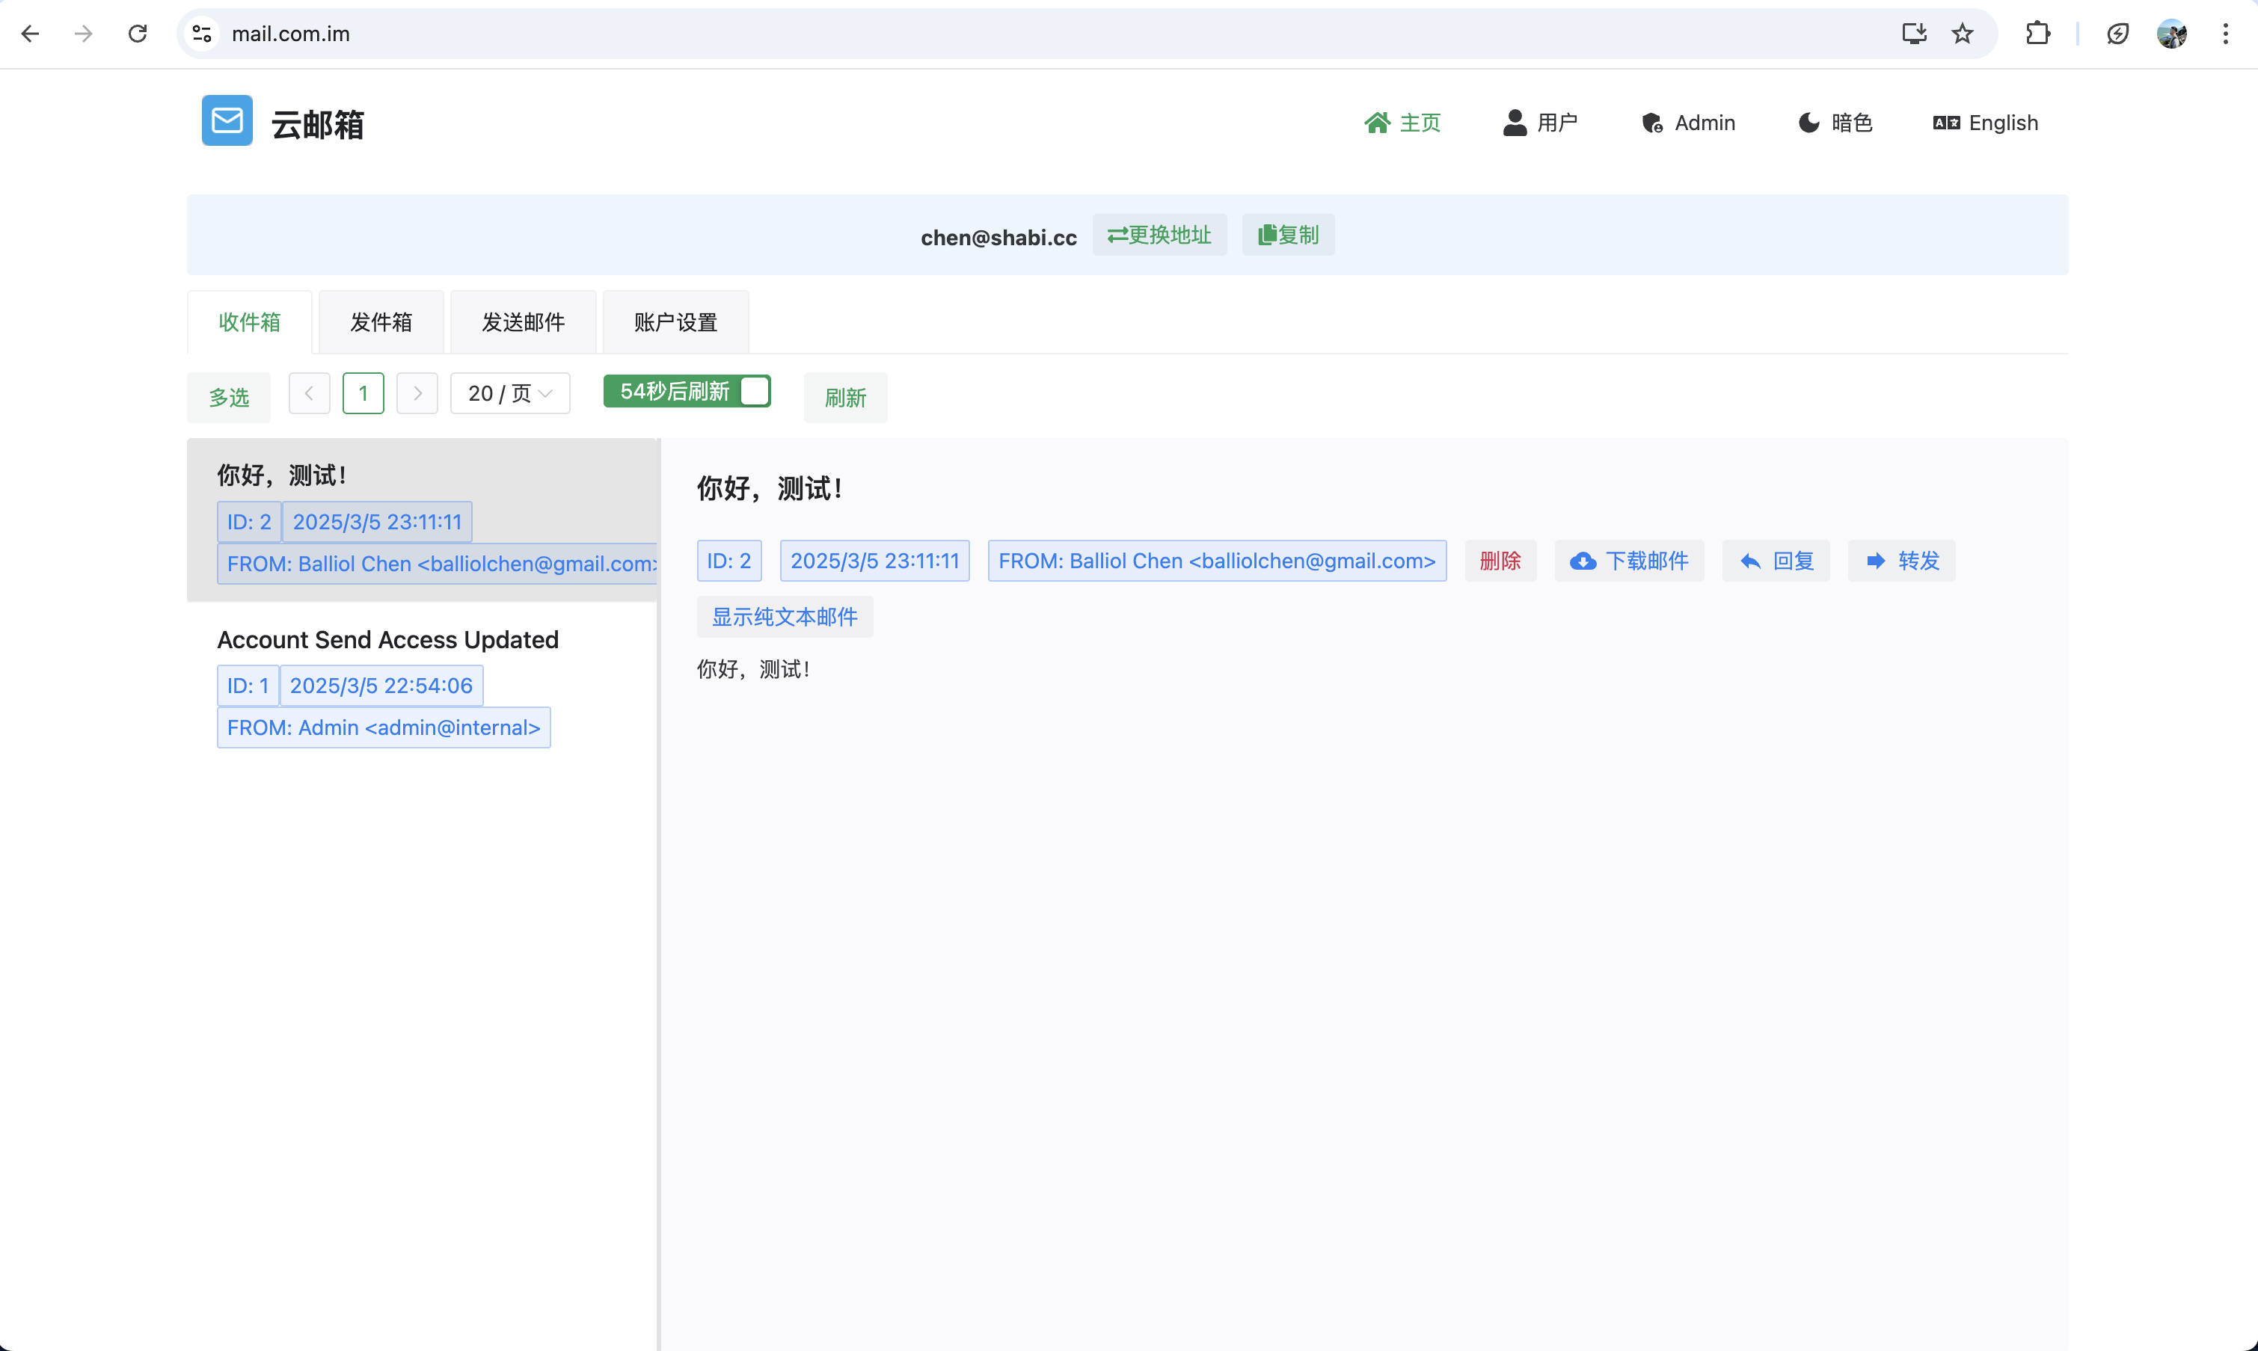Screen dimensions: 2258x1351
Task: Switch to the 发件箱 tab
Action: click(381, 322)
